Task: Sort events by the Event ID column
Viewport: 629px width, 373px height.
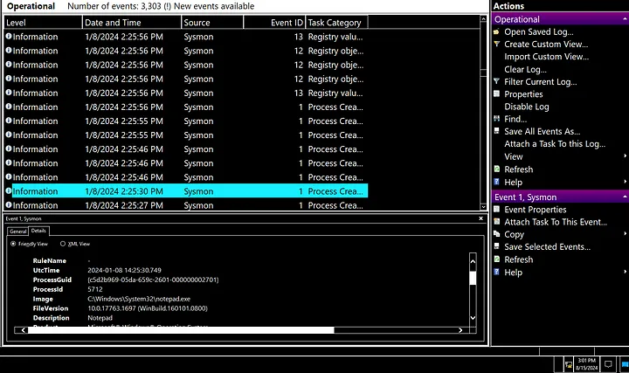Action: [273, 22]
